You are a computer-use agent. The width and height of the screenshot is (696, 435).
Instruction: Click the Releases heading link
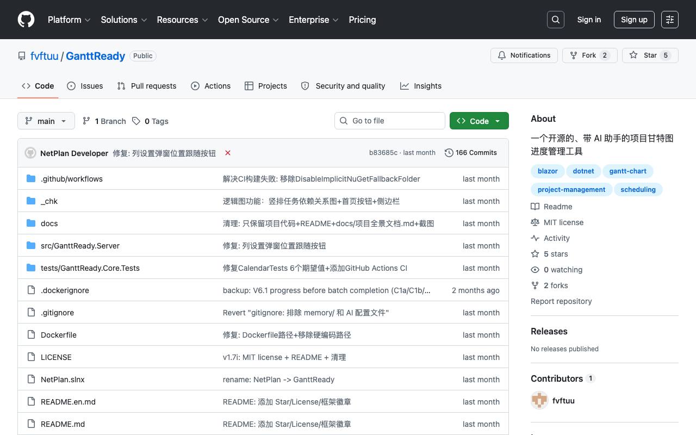[x=549, y=331]
